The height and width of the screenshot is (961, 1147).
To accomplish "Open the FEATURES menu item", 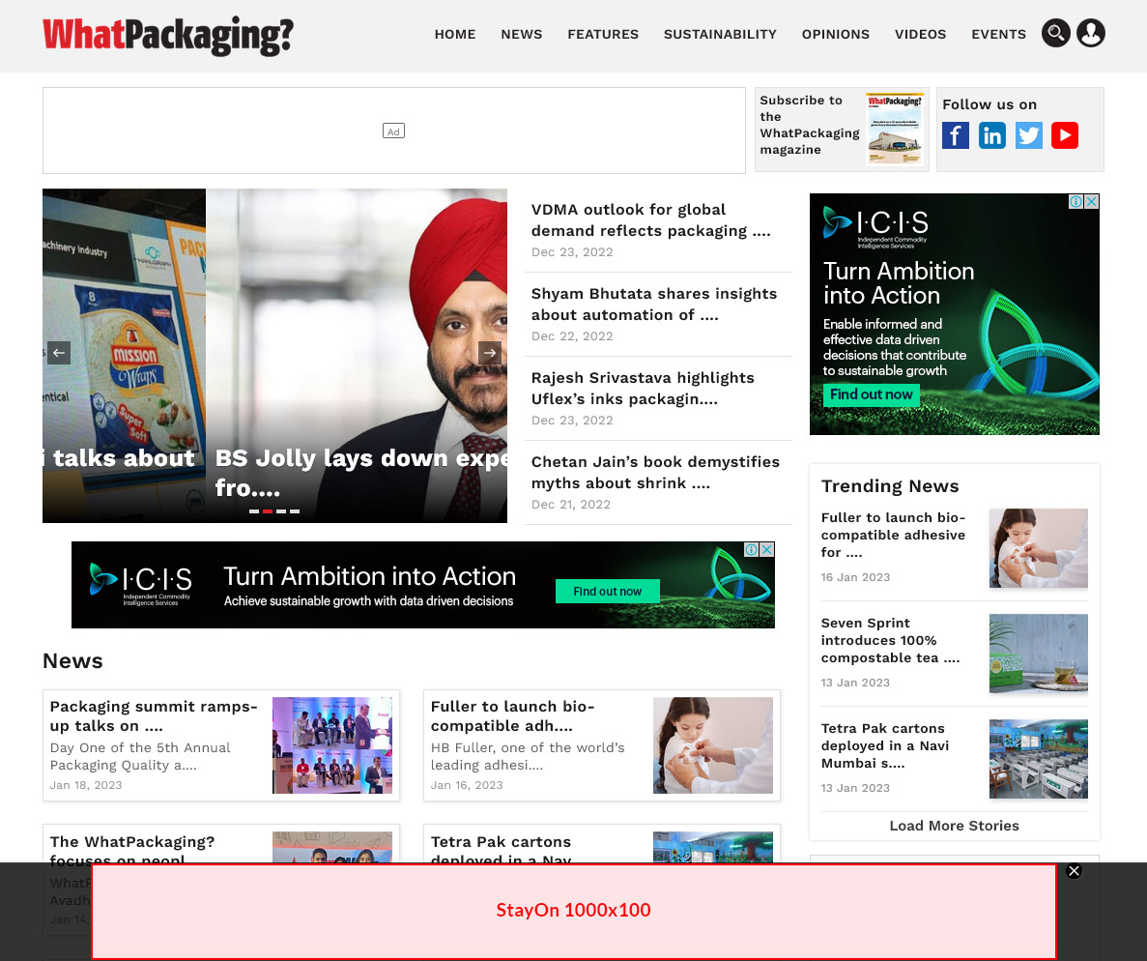I will (603, 35).
